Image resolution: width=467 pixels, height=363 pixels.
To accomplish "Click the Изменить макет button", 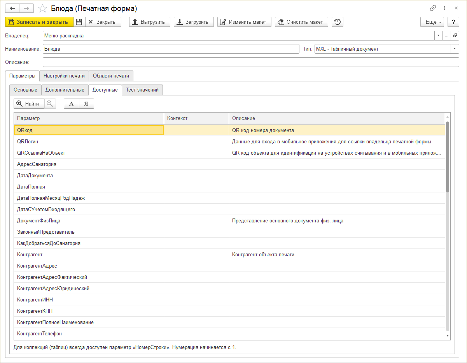I will click(244, 22).
